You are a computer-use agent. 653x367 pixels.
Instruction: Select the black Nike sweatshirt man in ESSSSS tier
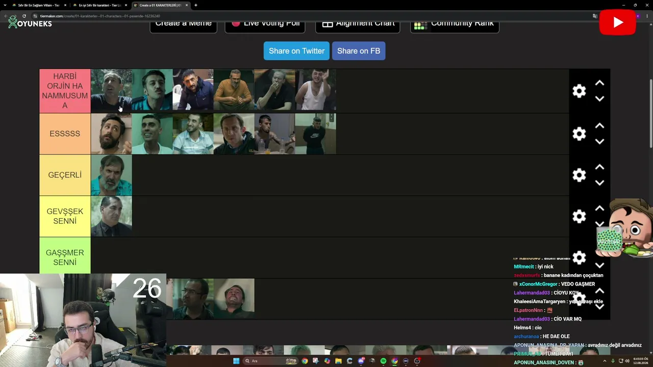pyautogui.click(x=315, y=134)
